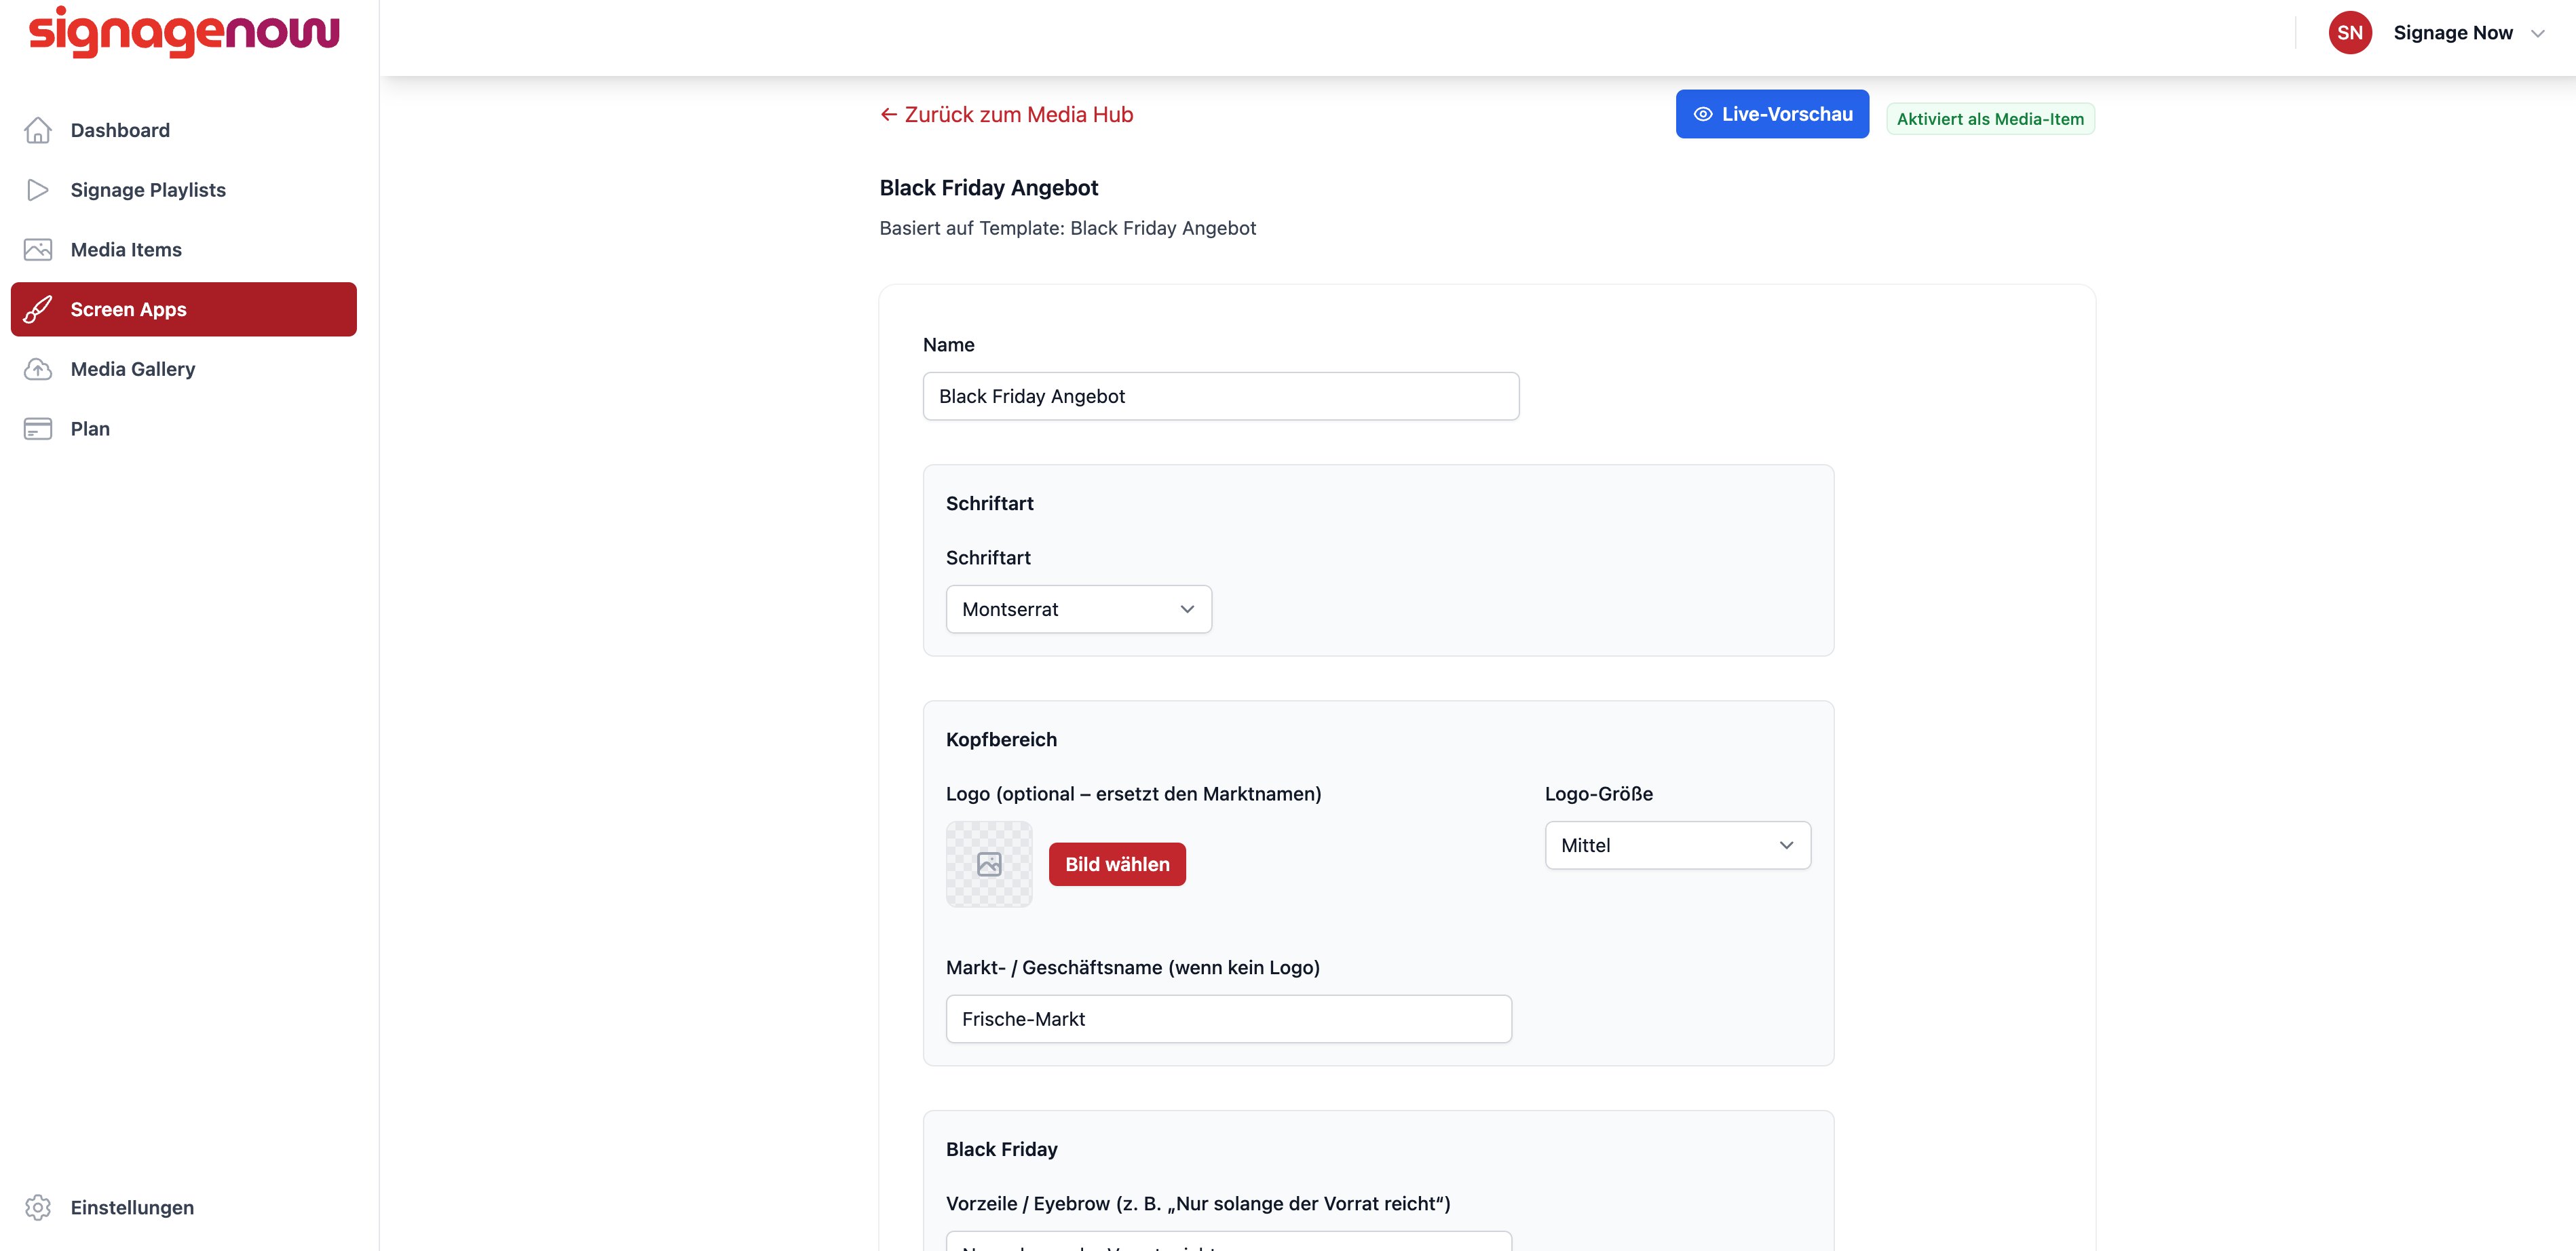The height and width of the screenshot is (1251, 2576).
Task: Expand the Signage Now account menu
Action: [x=2437, y=33]
